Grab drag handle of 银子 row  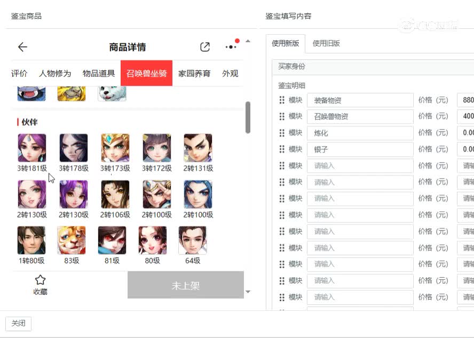click(282, 149)
